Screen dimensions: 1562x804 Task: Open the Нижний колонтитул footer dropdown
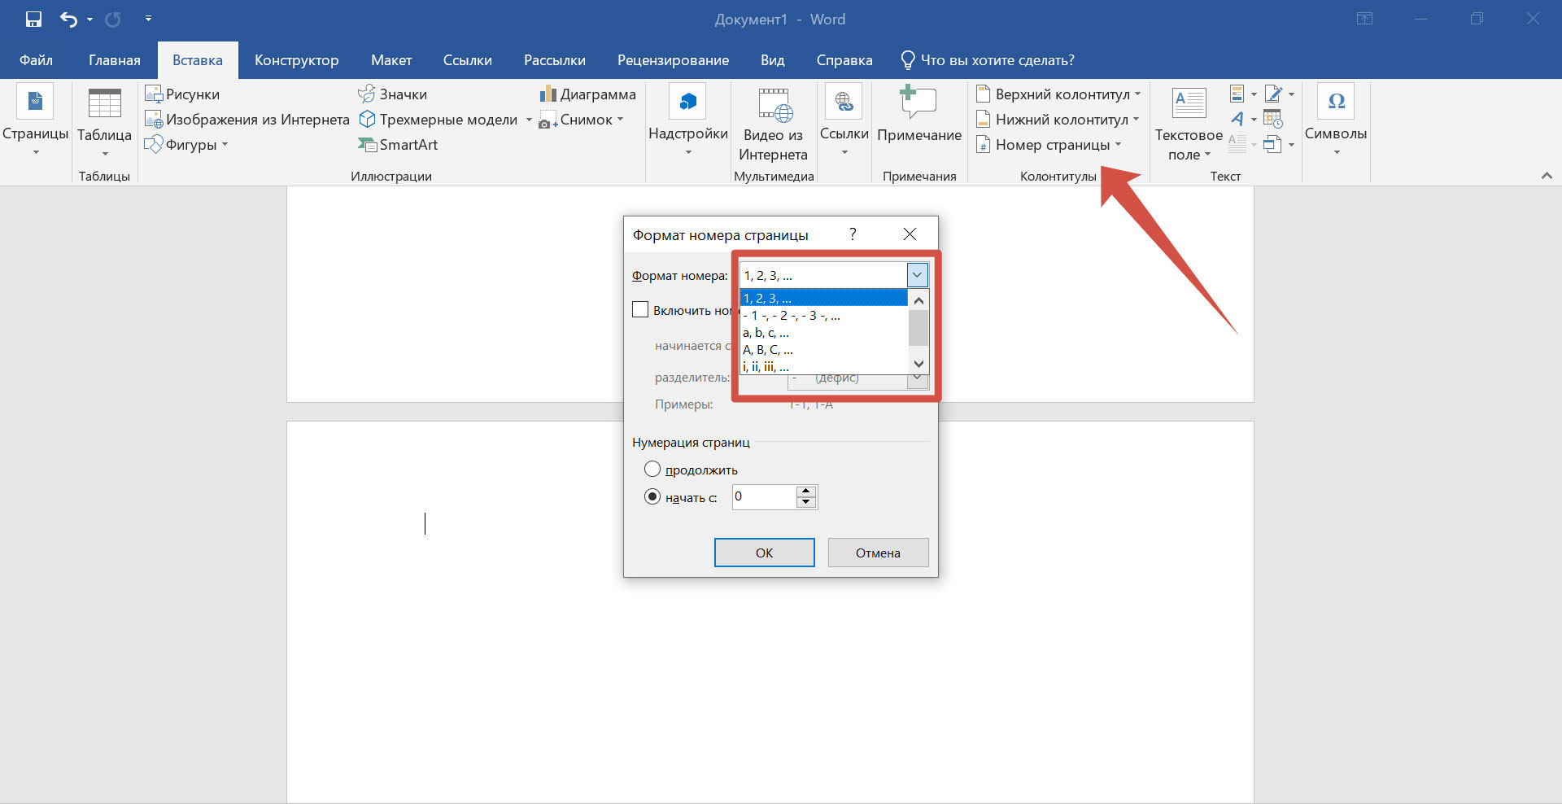pos(1058,120)
